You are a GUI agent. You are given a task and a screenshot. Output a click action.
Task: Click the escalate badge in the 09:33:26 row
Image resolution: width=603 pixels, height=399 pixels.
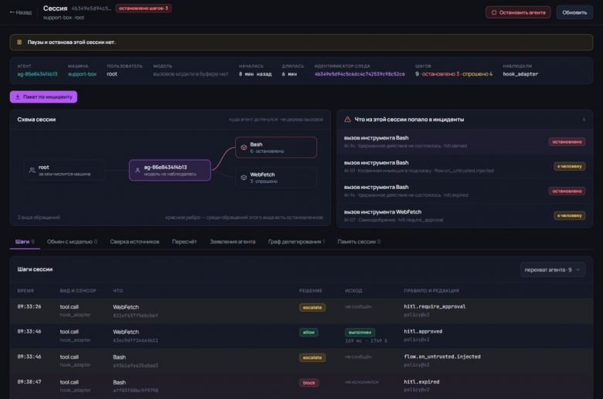[312, 307]
